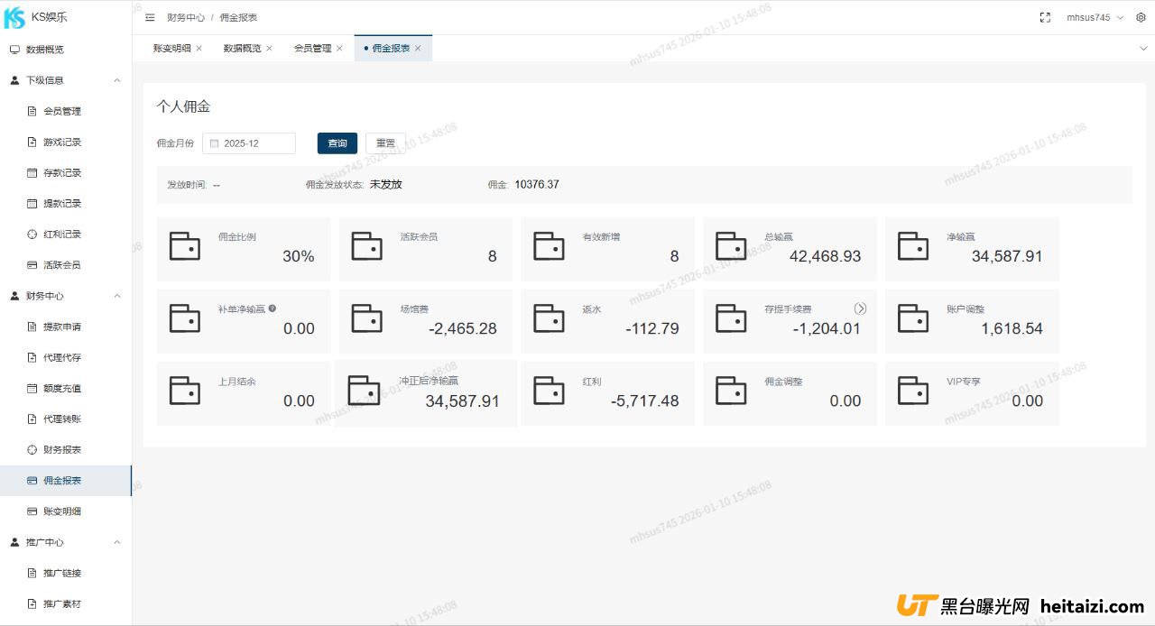Screen dimensions: 1155x626
Task: Open the tabs overflow chevron
Action: (x=1144, y=48)
